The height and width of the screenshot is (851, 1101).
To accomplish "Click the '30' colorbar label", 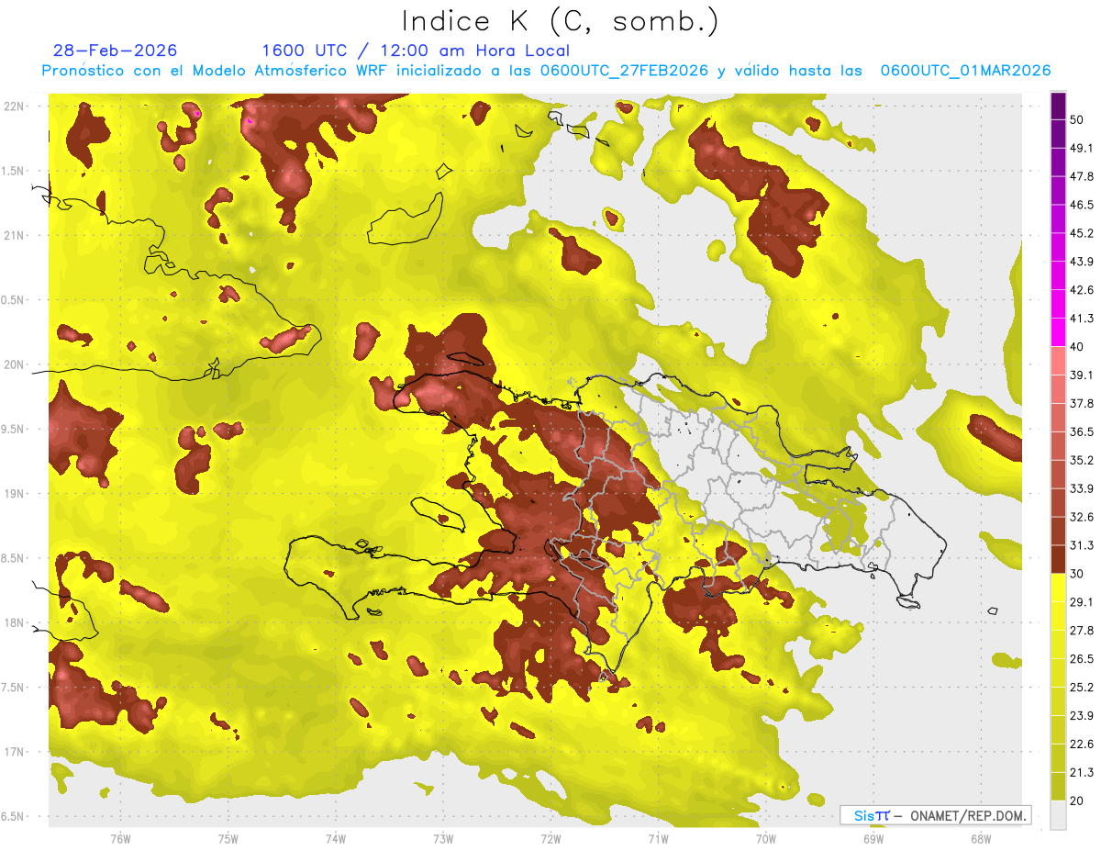I will tap(1078, 574).
